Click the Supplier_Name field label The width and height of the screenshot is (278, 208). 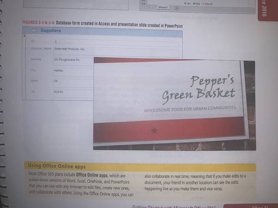click(x=41, y=48)
